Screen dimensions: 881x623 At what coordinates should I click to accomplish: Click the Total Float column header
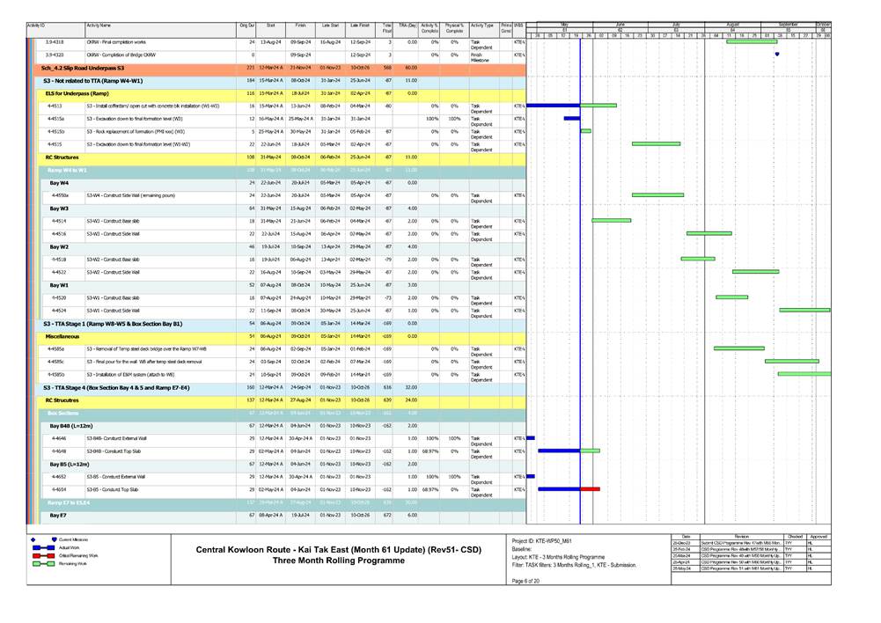[x=386, y=28]
